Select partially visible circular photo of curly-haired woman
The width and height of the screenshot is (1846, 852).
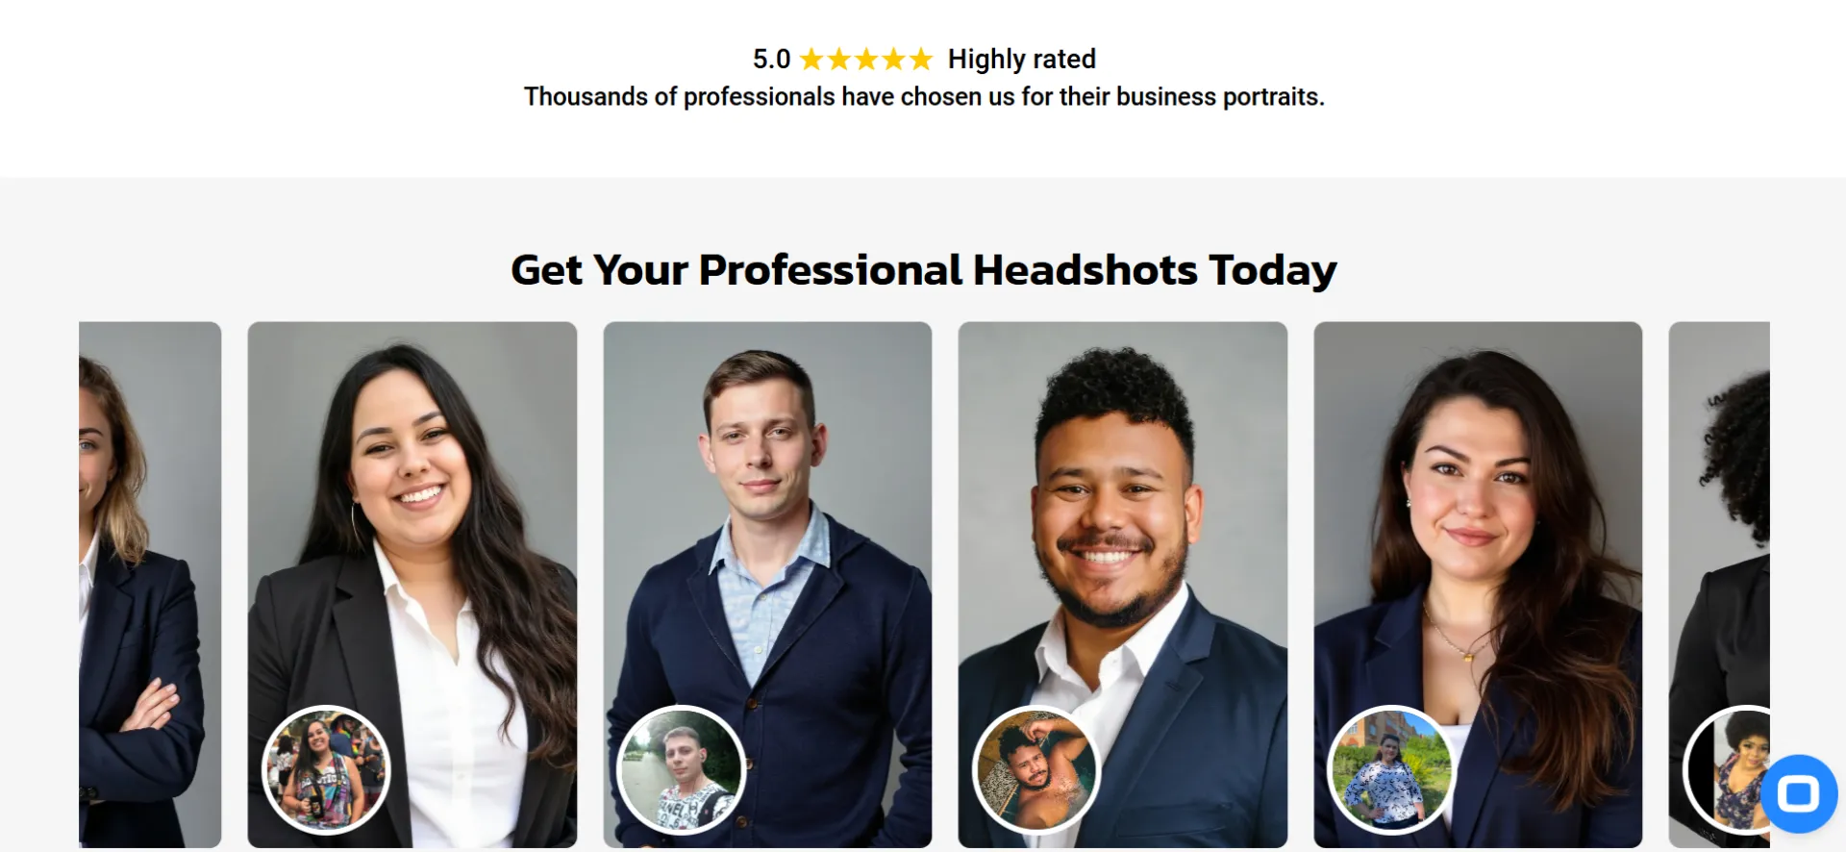1726,769
